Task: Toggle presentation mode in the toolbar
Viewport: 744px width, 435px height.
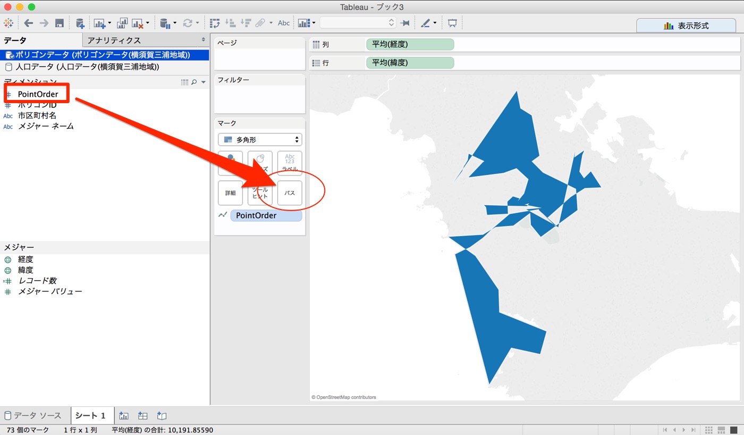Action: click(452, 23)
